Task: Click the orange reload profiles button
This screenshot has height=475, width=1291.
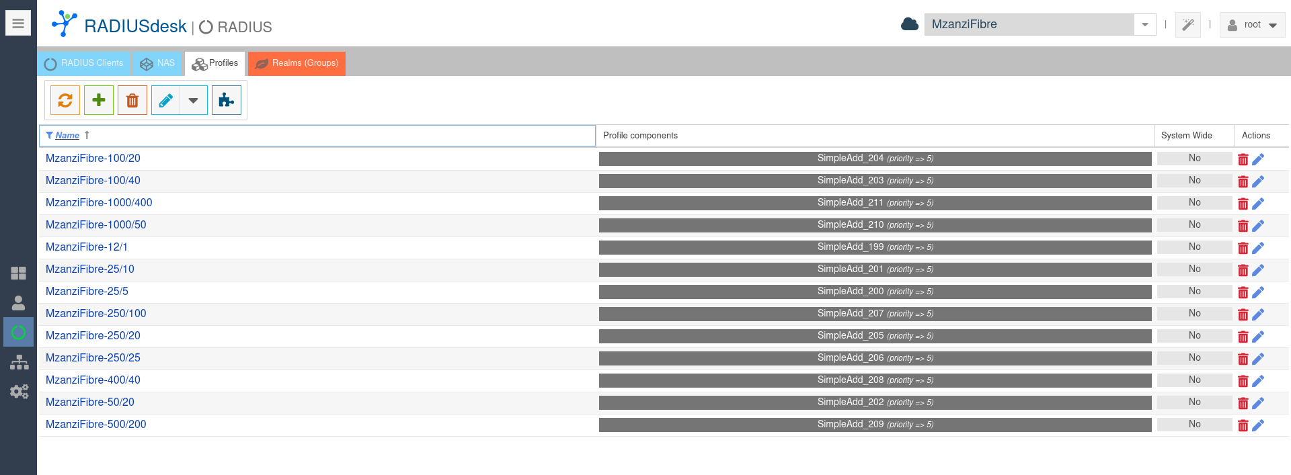Action: point(65,100)
